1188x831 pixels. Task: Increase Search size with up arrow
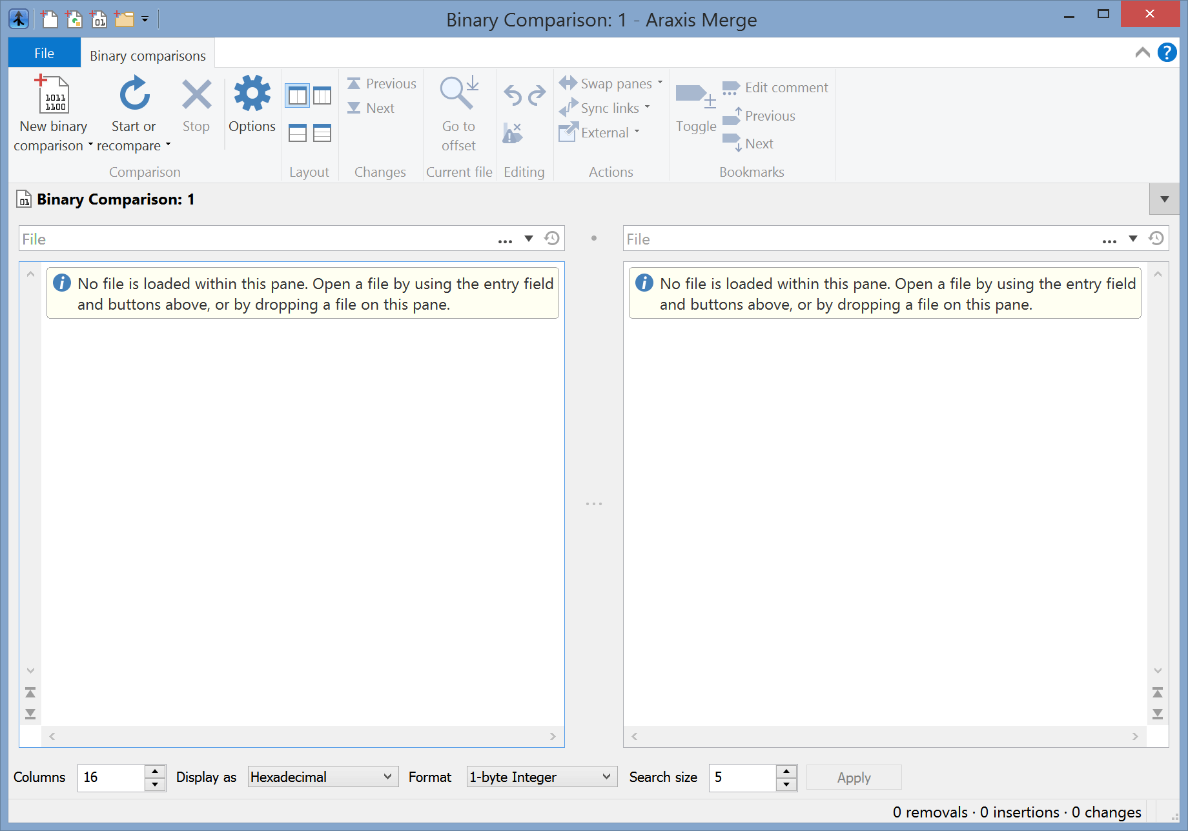pyautogui.click(x=786, y=771)
